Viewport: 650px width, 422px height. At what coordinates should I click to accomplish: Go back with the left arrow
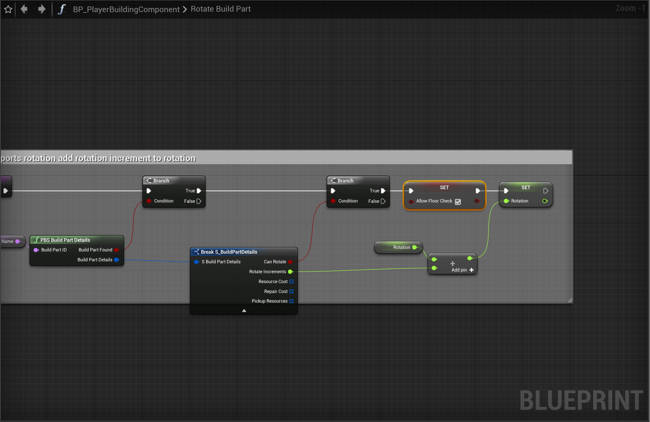[x=24, y=9]
